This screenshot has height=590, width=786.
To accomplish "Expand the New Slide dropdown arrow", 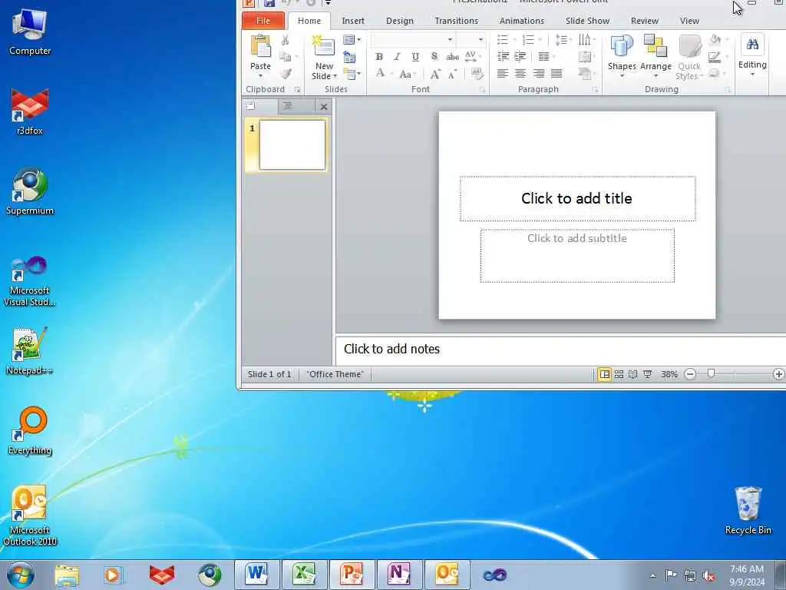I will point(335,76).
